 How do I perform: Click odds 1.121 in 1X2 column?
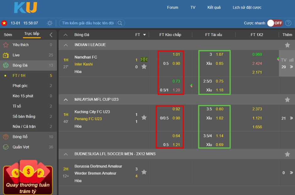click(257, 118)
